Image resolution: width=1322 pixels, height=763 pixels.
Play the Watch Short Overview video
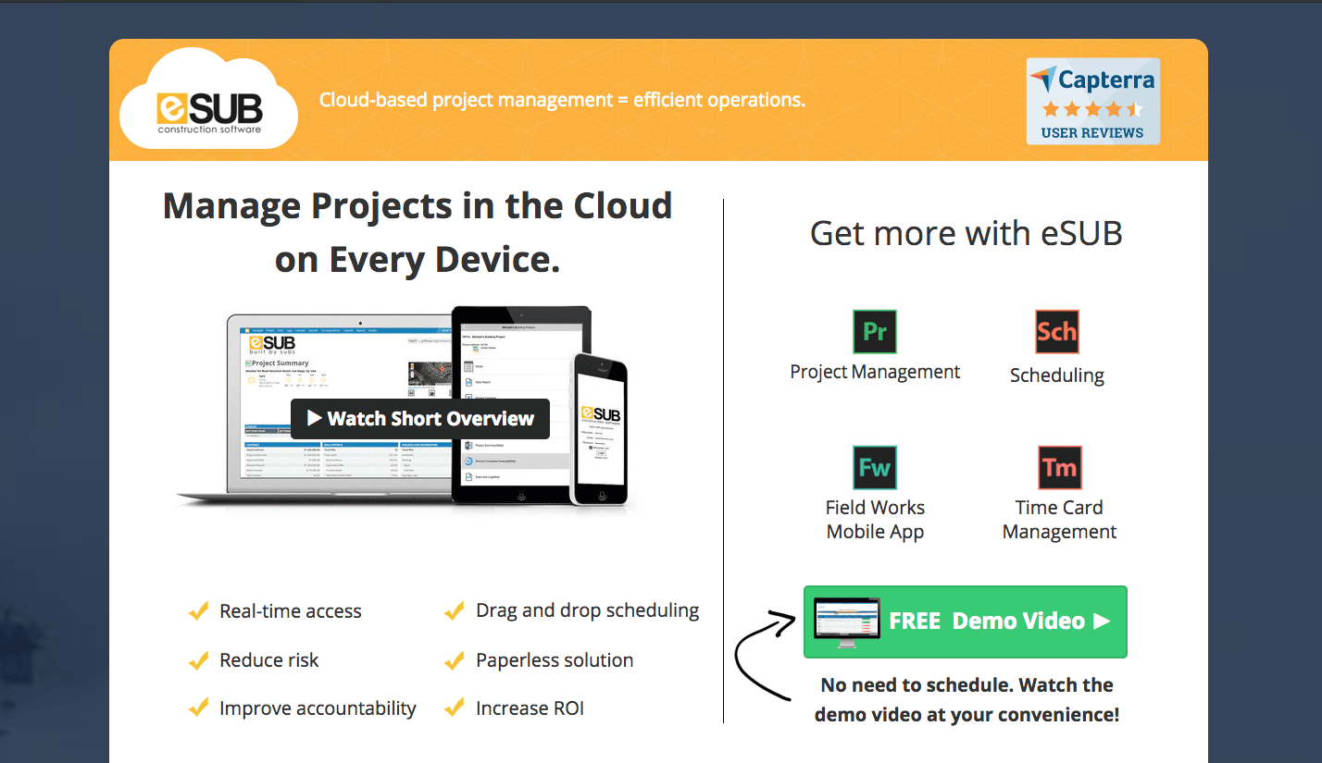coord(420,419)
